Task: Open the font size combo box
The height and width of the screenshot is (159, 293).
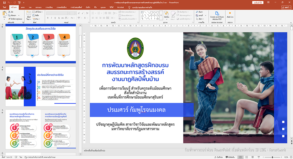Action: click(73, 13)
